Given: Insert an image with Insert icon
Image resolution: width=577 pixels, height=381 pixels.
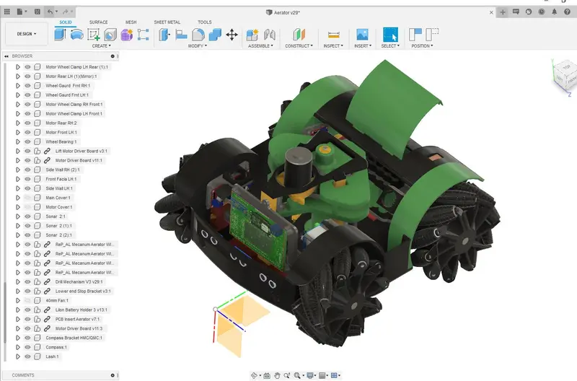Looking at the screenshot, I should pos(363,35).
